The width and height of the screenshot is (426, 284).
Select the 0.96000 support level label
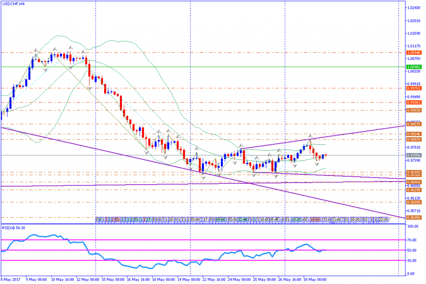[413, 202]
